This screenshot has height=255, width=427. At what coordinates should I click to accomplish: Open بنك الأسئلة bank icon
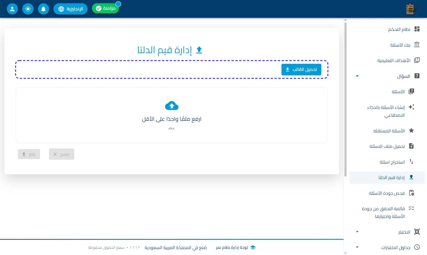point(417,45)
